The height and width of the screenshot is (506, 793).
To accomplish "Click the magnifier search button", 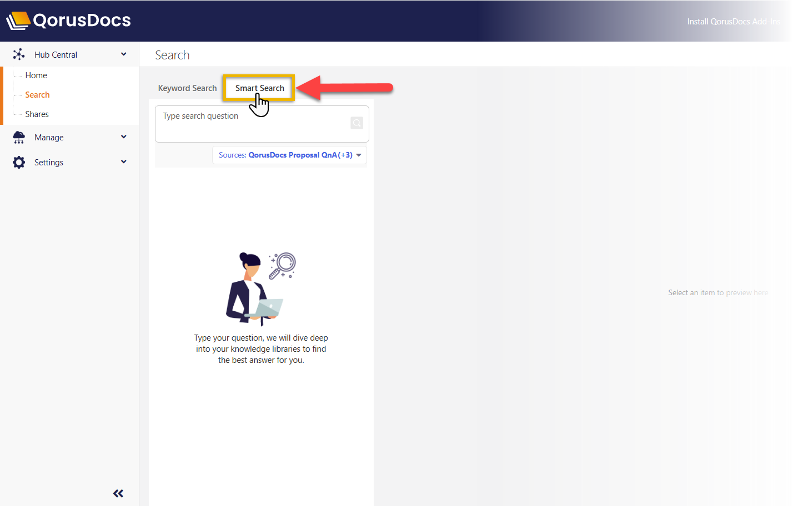I will tap(357, 123).
